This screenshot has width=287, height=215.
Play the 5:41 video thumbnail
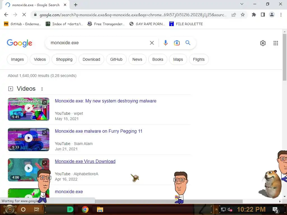29,109
